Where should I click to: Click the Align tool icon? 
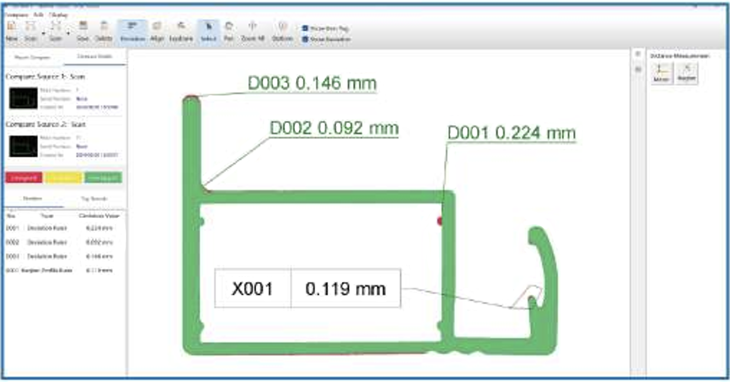(x=157, y=31)
